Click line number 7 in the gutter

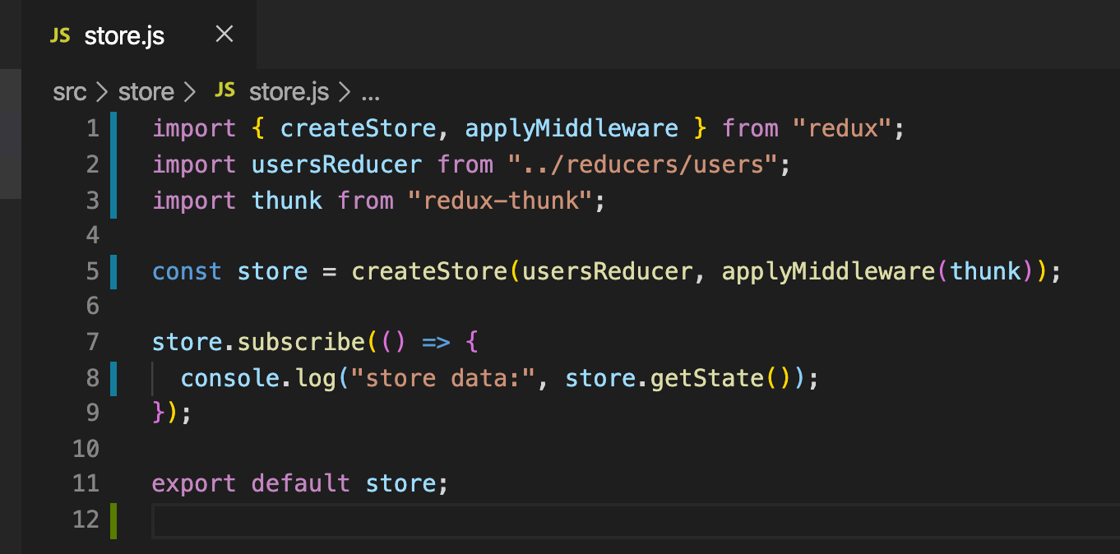click(92, 341)
